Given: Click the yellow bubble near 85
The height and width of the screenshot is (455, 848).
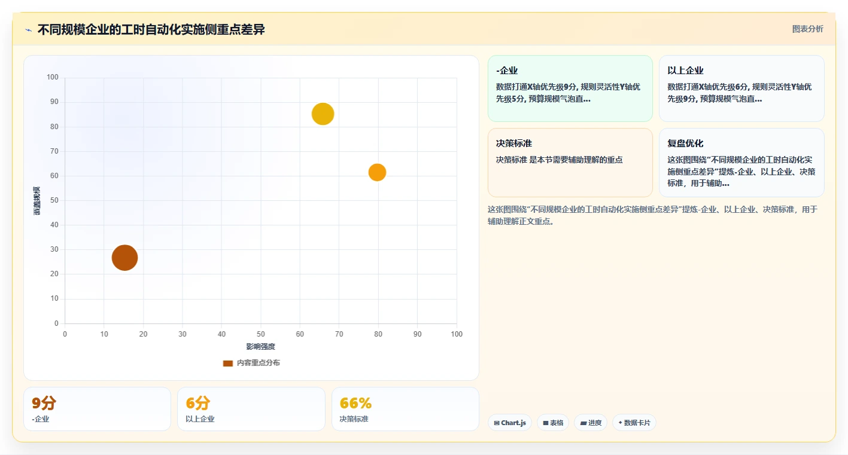Looking at the screenshot, I should pyautogui.click(x=323, y=114).
